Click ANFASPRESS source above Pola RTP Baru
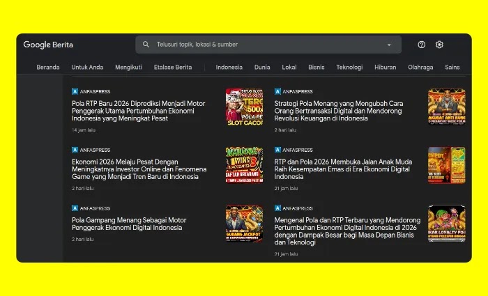488x296 pixels. coord(91,91)
